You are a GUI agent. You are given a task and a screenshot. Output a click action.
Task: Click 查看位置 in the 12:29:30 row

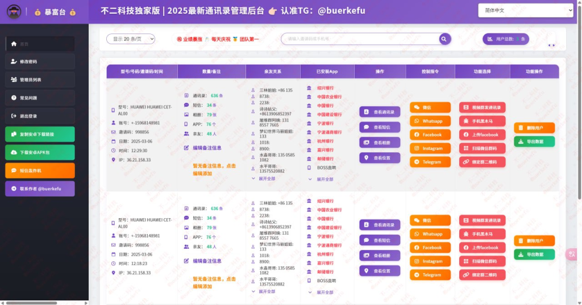click(380, 158)
